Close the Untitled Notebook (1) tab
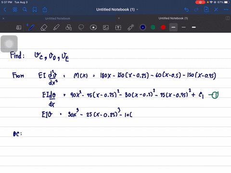Screen dimensions: 231x173 click(119, 18)
